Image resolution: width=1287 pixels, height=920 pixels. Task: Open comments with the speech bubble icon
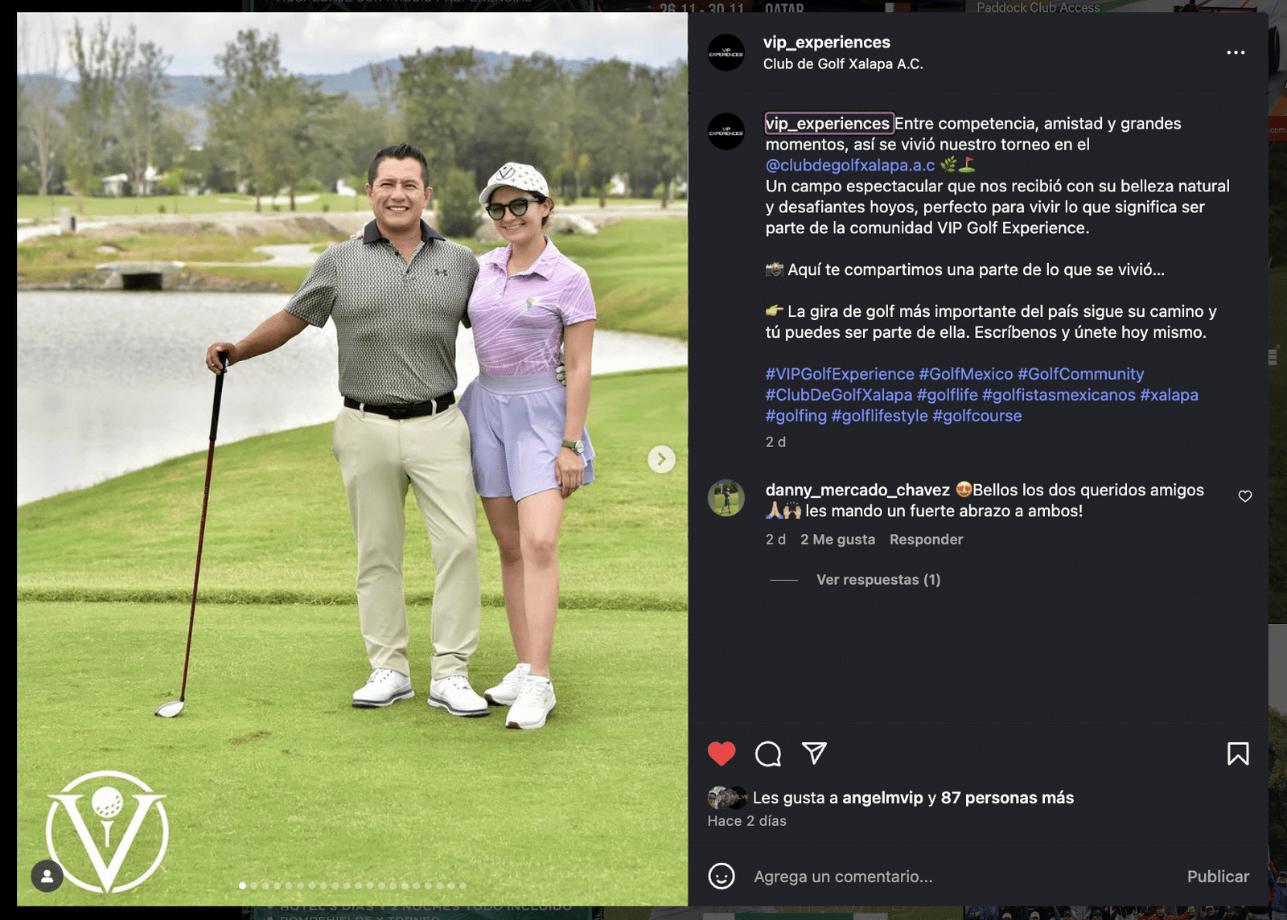(x=768, y=754)
